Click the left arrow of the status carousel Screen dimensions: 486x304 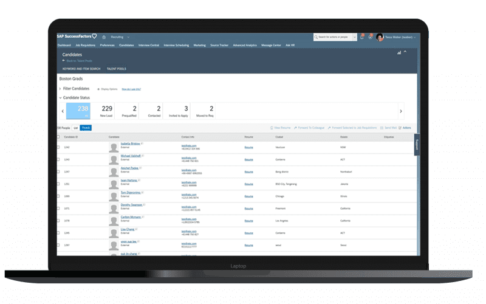pyautogui.click(x=63, y=111)
